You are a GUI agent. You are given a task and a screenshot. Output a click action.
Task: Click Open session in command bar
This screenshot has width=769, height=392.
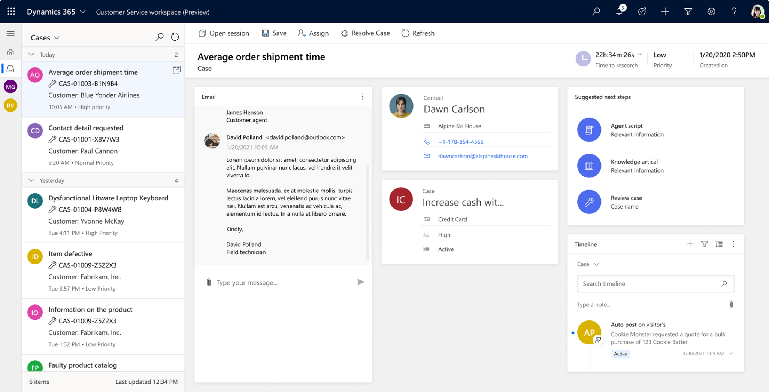pos(224,33)
